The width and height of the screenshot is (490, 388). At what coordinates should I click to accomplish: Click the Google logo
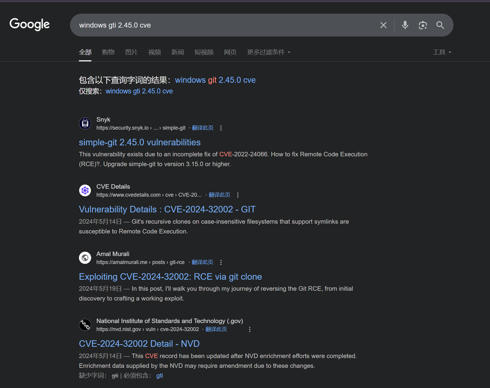tap(30, 24)
